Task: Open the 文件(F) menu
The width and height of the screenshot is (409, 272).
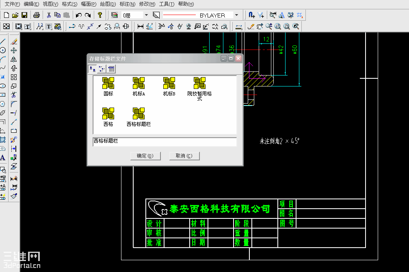Action: tap(12, 4)
